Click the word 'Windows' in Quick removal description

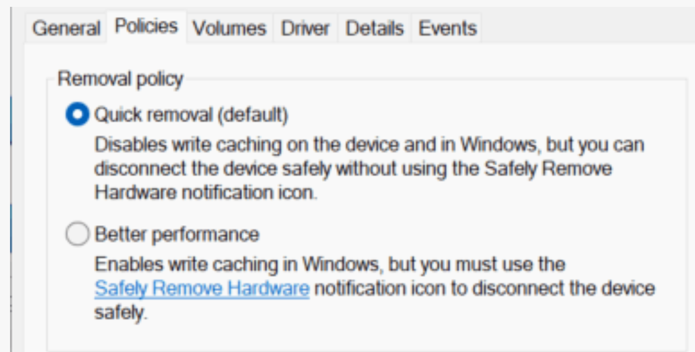(x=498, y=144)
